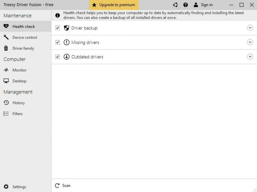This screenshot has height=192, width=257.
Task: Select Health check in the sidebar
Action: 26,26
